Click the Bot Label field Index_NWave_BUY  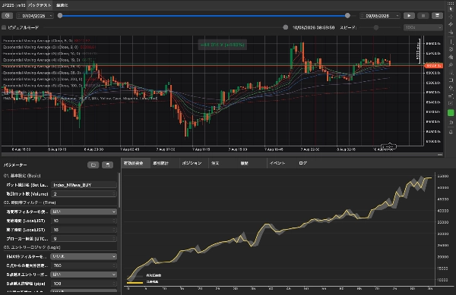click(84, 185)
